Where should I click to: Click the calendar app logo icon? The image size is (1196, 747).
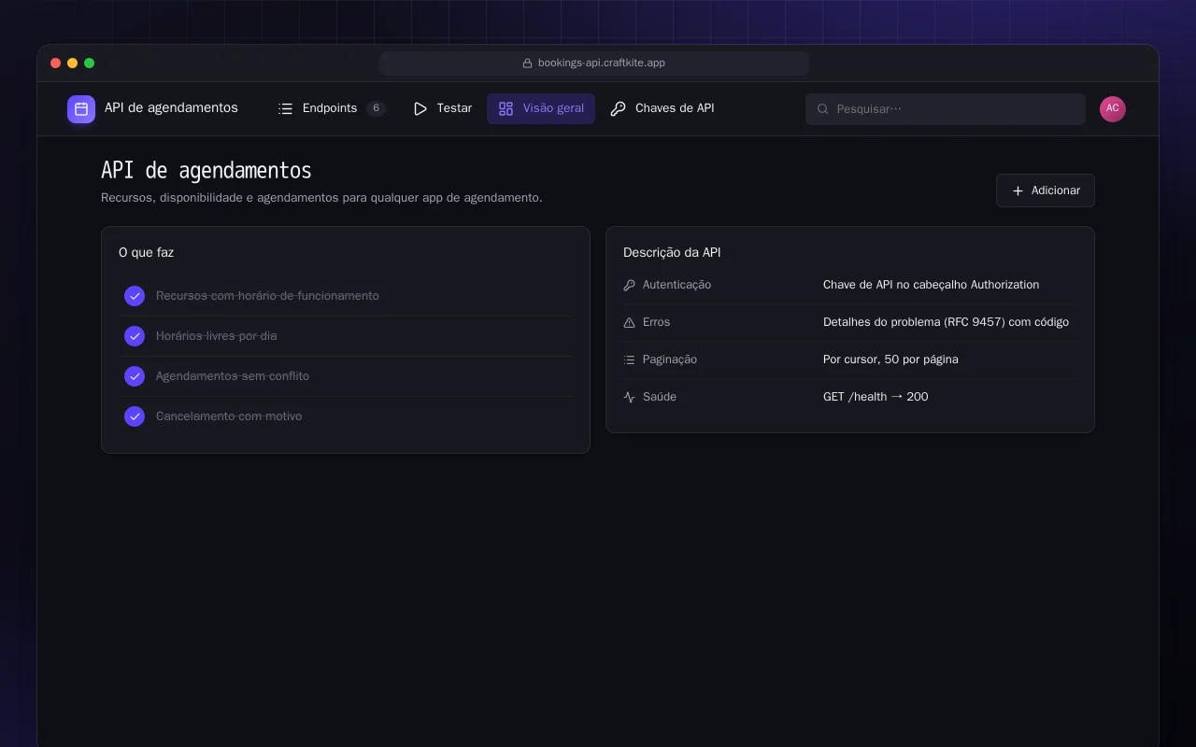tap(81, 109)
